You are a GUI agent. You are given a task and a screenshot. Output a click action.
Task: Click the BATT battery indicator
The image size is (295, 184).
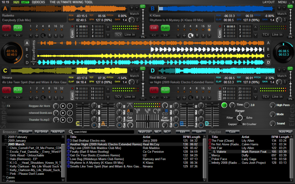coord(25,2)
